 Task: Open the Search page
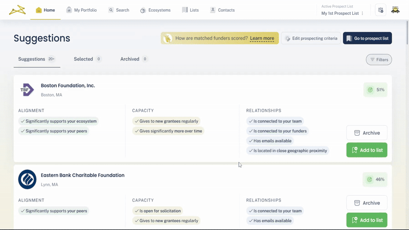pos(119,10)
